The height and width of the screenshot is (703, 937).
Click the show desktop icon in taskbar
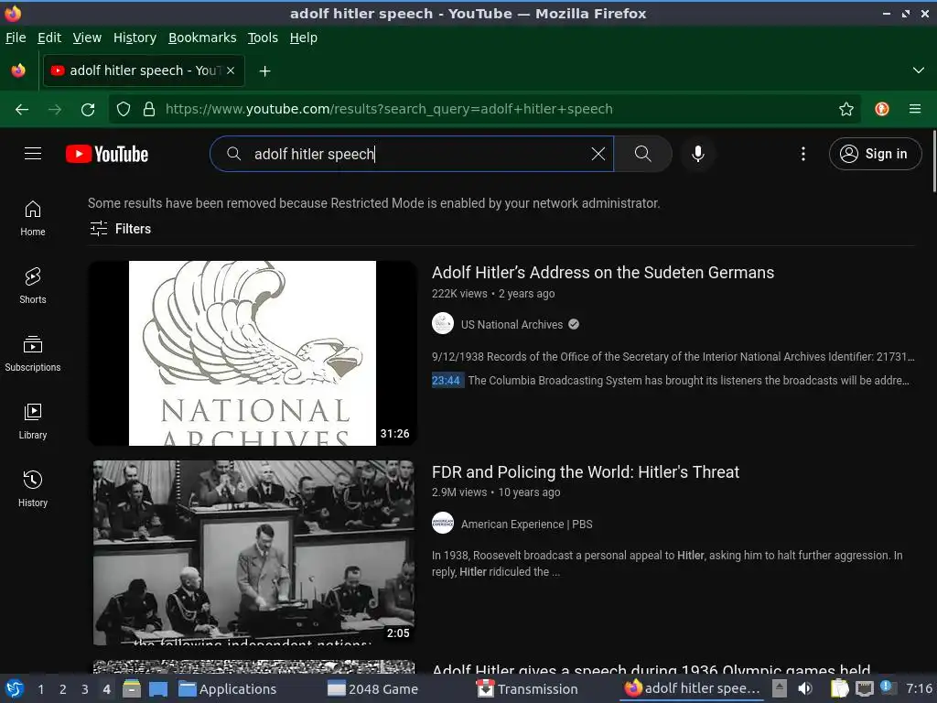pyautogui.click(x=157, y=688)
